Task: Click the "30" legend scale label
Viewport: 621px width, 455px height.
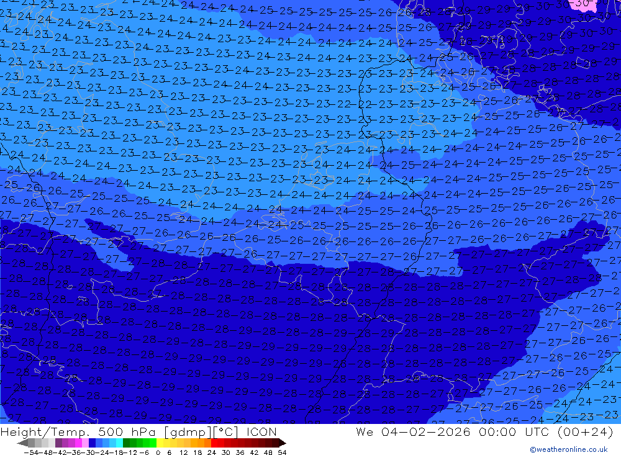Action: click(226, 453)
